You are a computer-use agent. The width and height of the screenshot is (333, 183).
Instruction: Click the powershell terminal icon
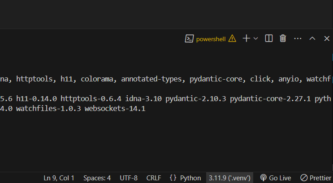189,38
